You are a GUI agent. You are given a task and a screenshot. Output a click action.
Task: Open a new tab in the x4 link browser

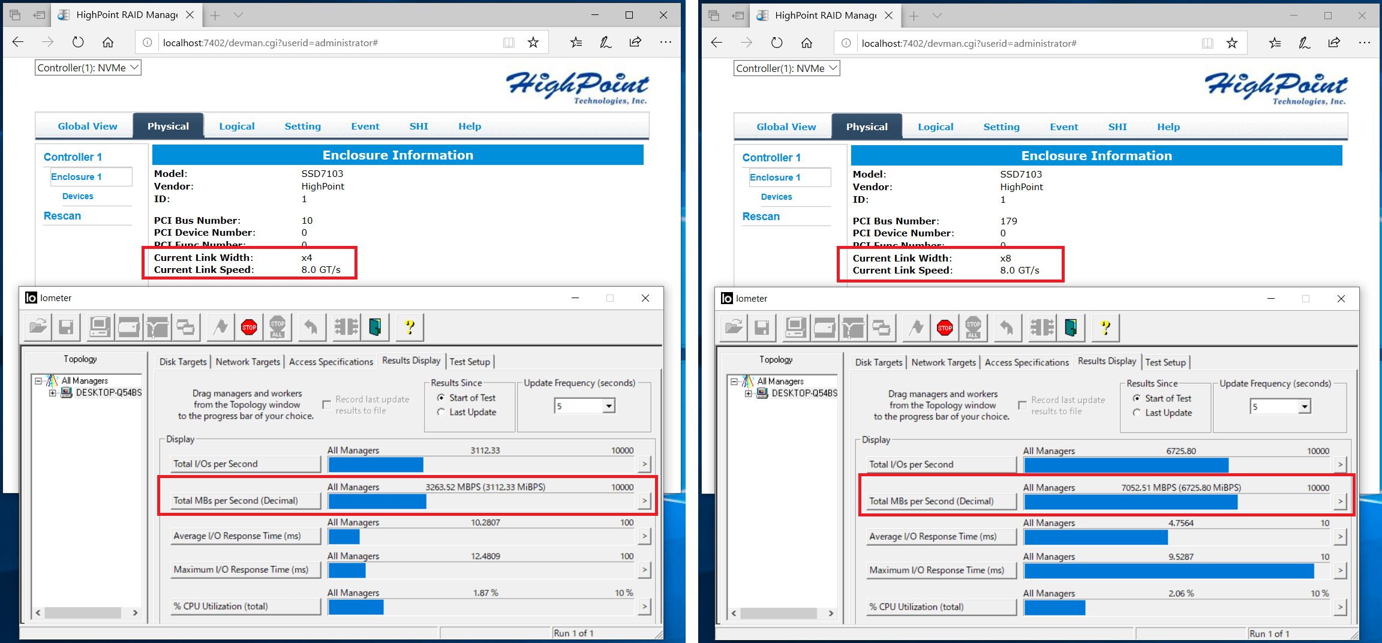pyautogui.click(x=215, y=15)
